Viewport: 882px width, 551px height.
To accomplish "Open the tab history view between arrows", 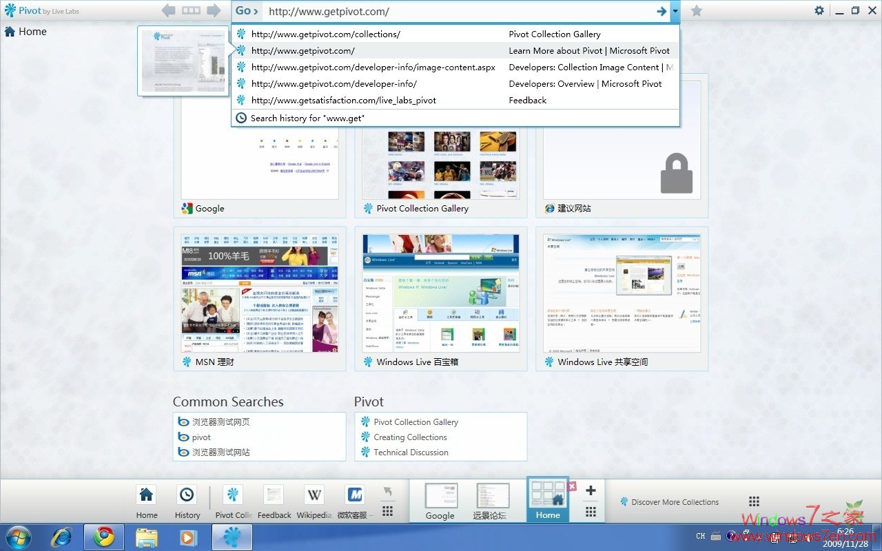I will (x=191, y=10).
